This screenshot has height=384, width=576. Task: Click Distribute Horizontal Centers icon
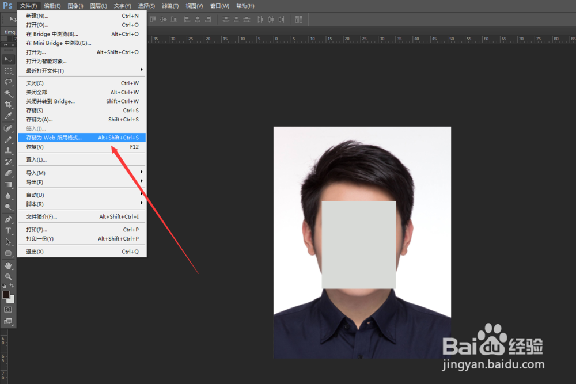click(271, 20)
